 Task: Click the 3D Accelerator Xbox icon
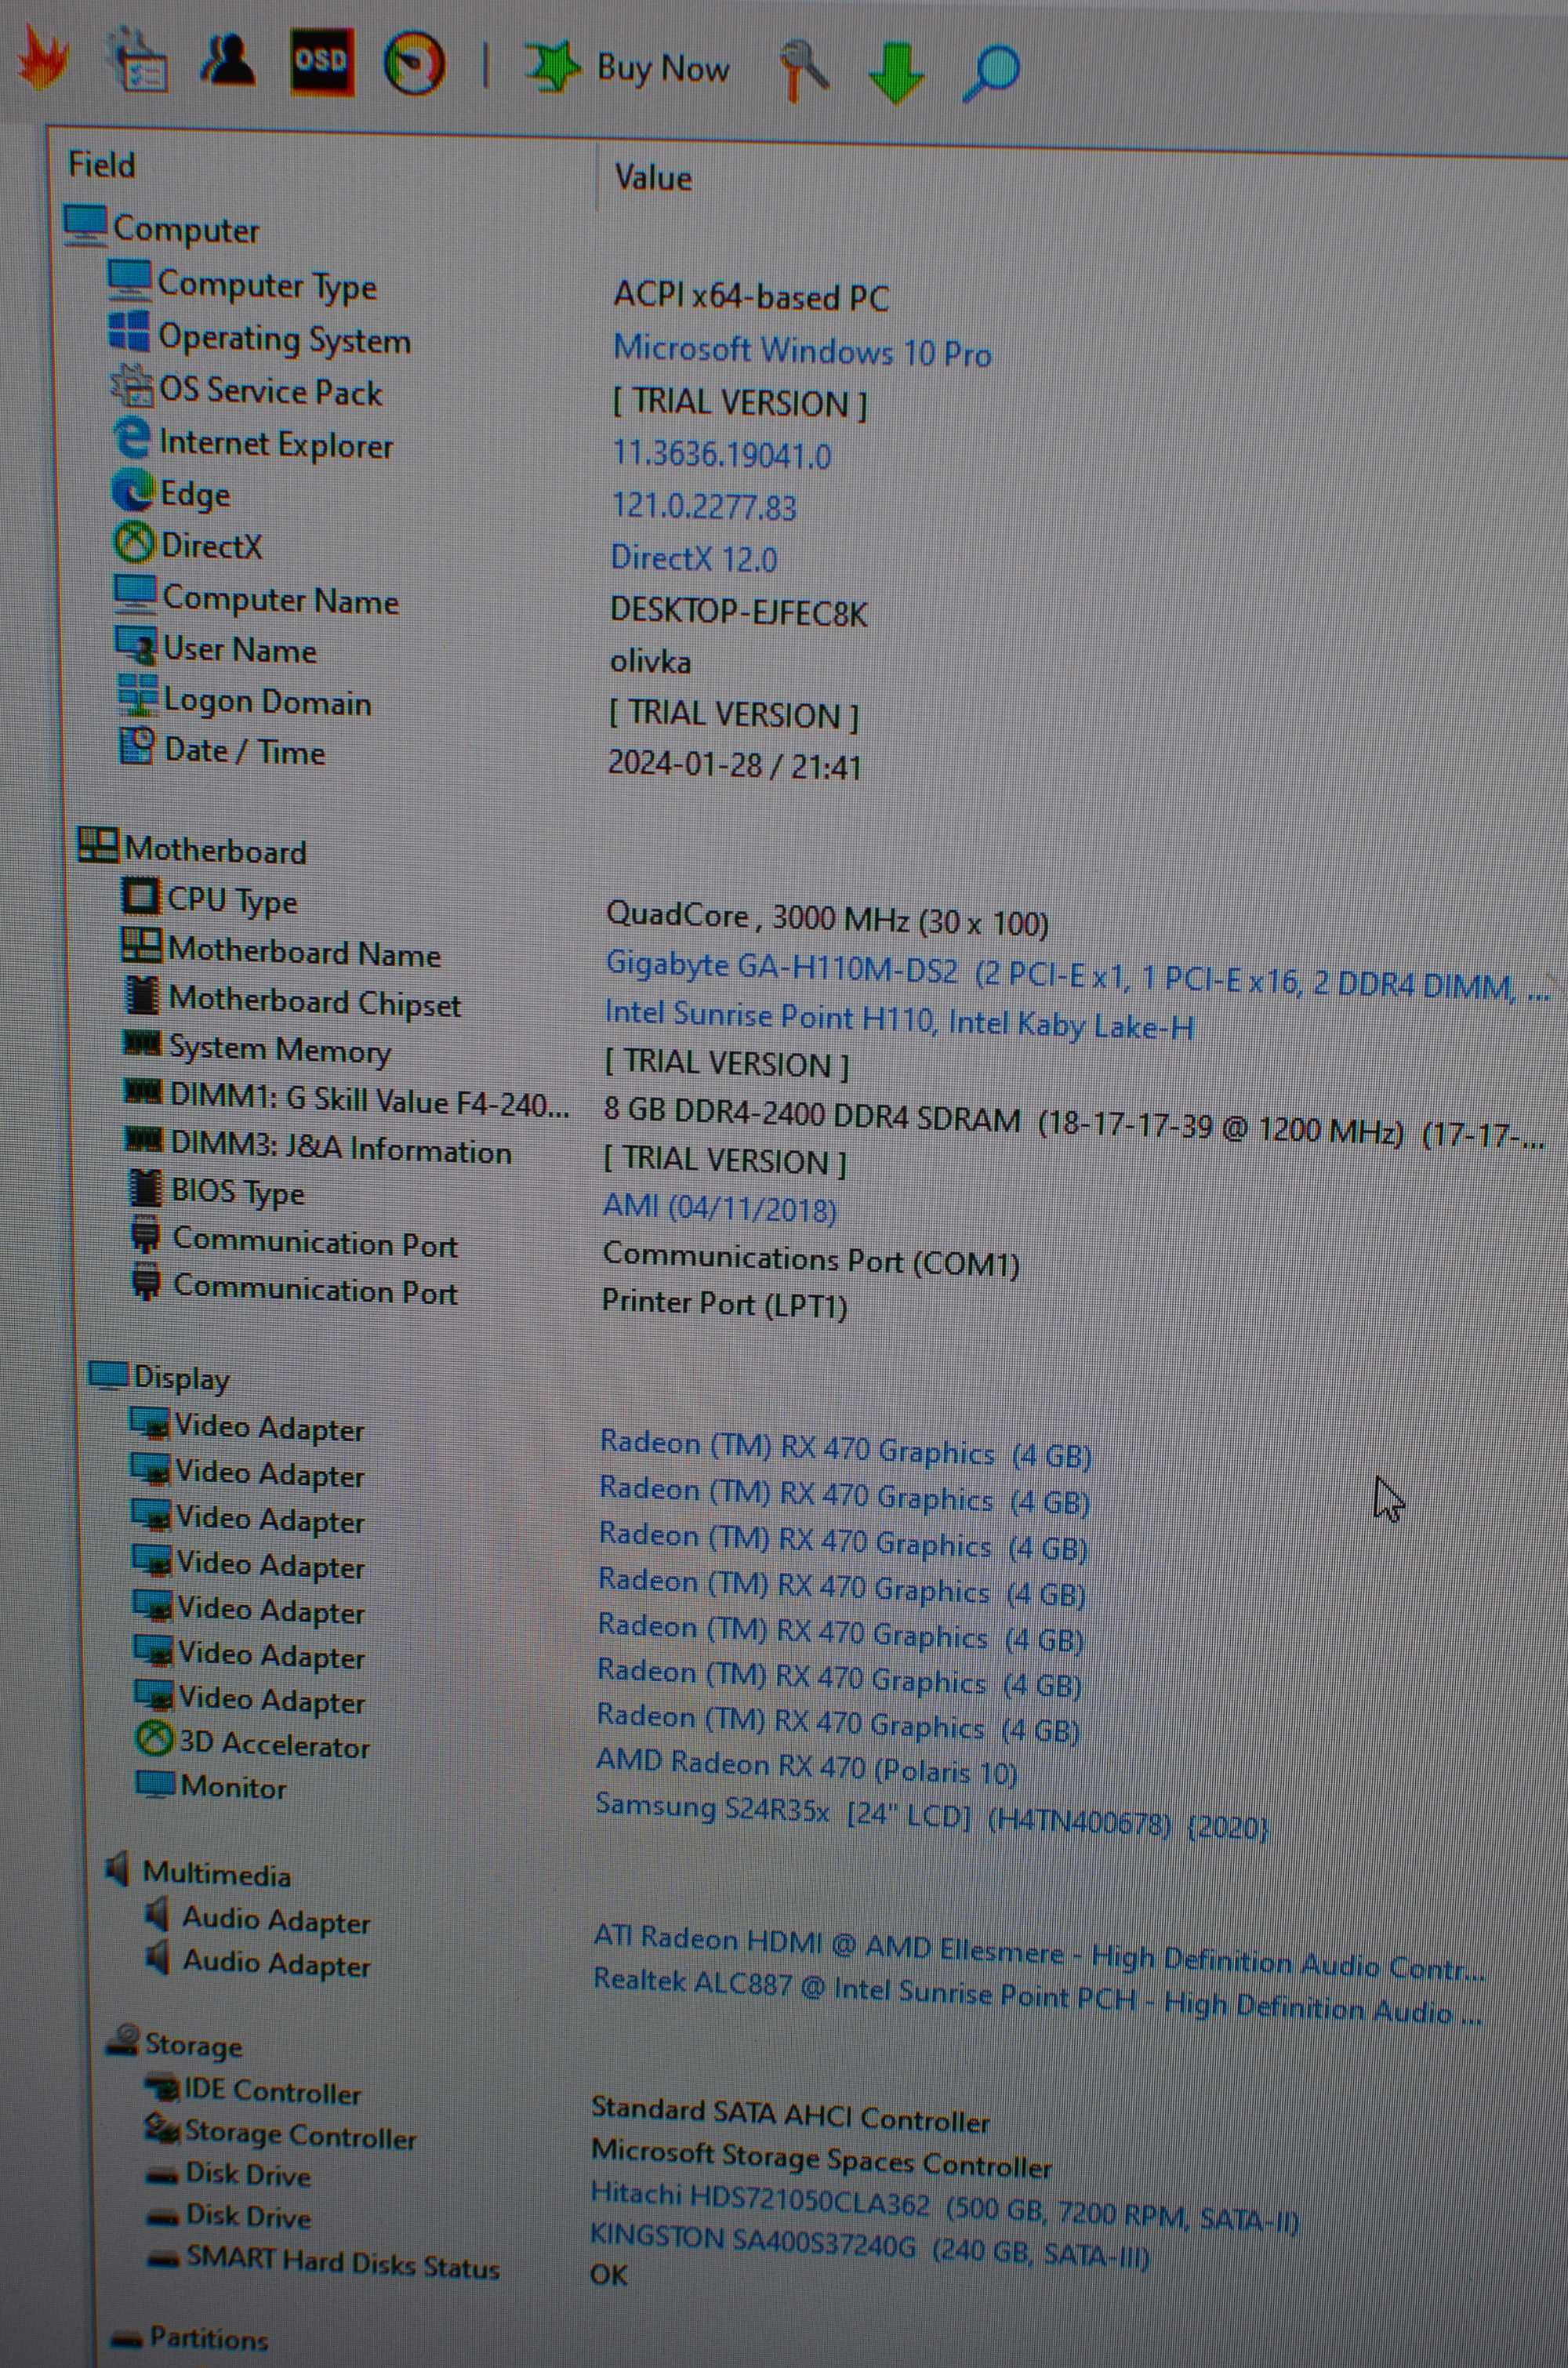(x=154, y=1739)
